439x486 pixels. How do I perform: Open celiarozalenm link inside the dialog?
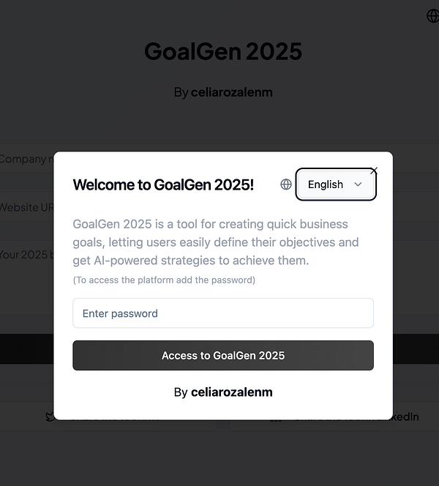tap(231, 392)
